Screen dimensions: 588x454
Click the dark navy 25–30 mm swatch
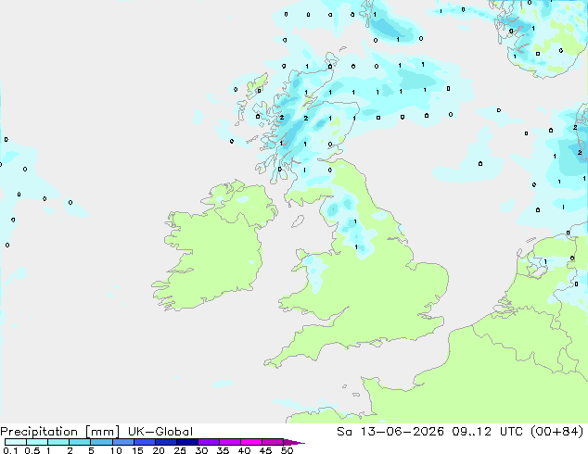click(186, 442)
